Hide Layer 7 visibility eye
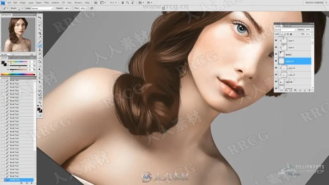The width and height of the screenshot is (329, 185). click(276, 41)
